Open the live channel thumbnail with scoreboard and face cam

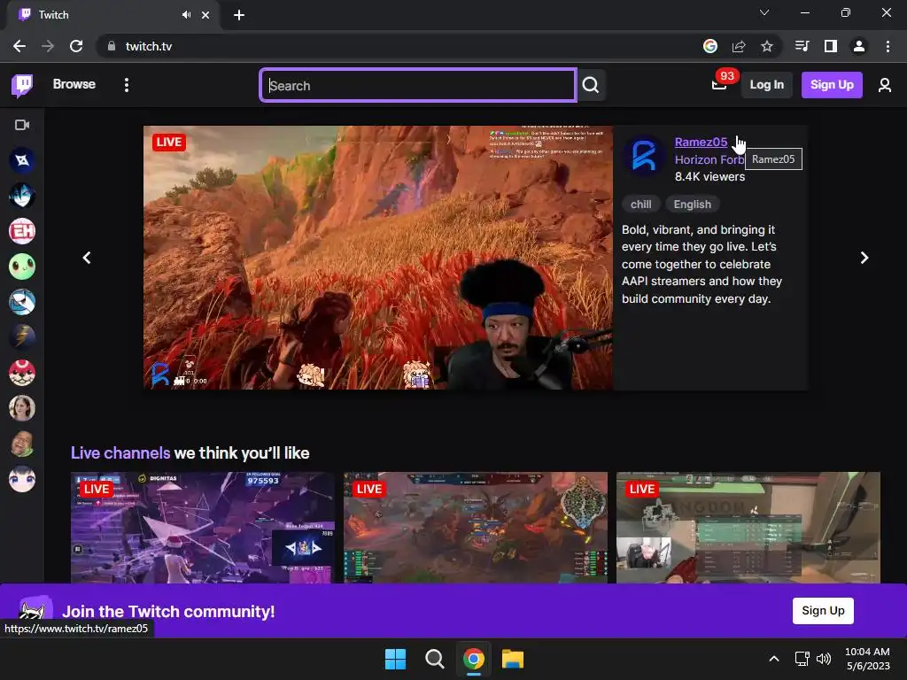pos(748,528)
